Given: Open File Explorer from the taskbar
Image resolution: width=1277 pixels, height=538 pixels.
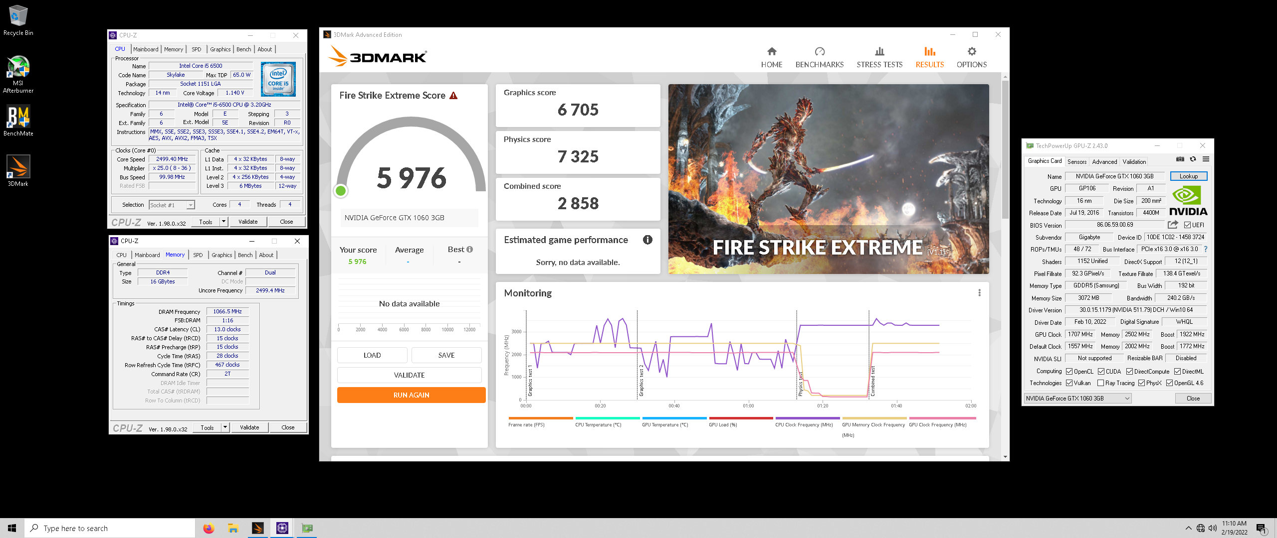Looking at the screenshot, I should pos(233,528).
